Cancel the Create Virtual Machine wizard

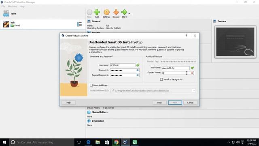coord(190,103)
